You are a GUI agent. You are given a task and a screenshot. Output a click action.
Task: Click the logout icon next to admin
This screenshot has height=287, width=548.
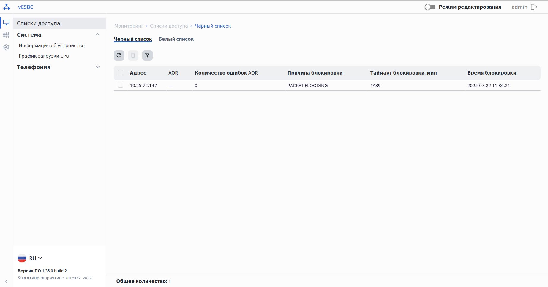pyautogui.click(x=534, y=7)
